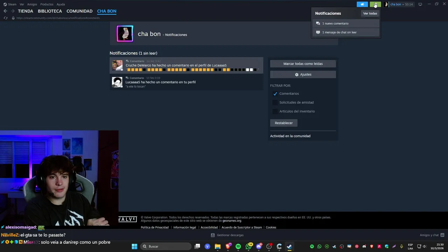Select the CHA BON tab
This screenshot has width=448, height=252.
107,11
